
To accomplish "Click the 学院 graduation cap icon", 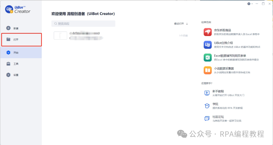I will [207, 106].
